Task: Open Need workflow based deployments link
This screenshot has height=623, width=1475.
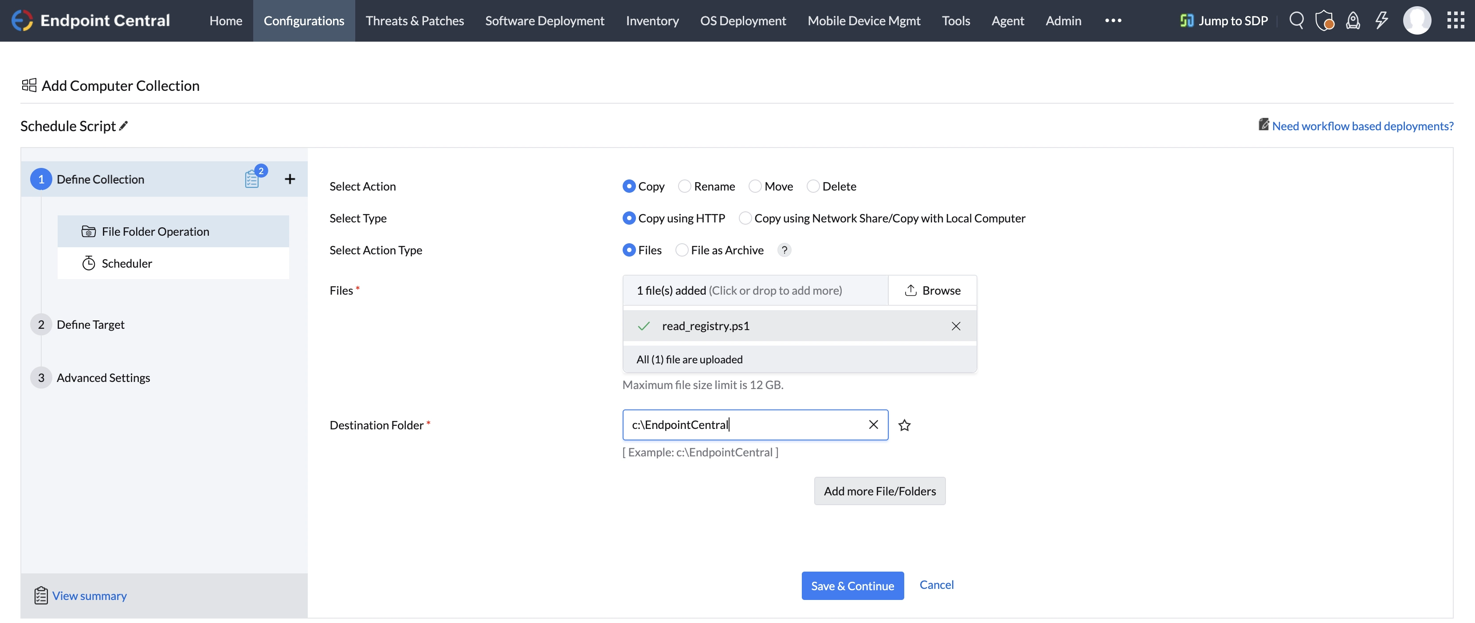Action: (1362, 126)
